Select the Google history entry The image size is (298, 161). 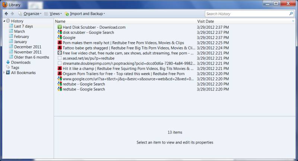coord(69,38)
